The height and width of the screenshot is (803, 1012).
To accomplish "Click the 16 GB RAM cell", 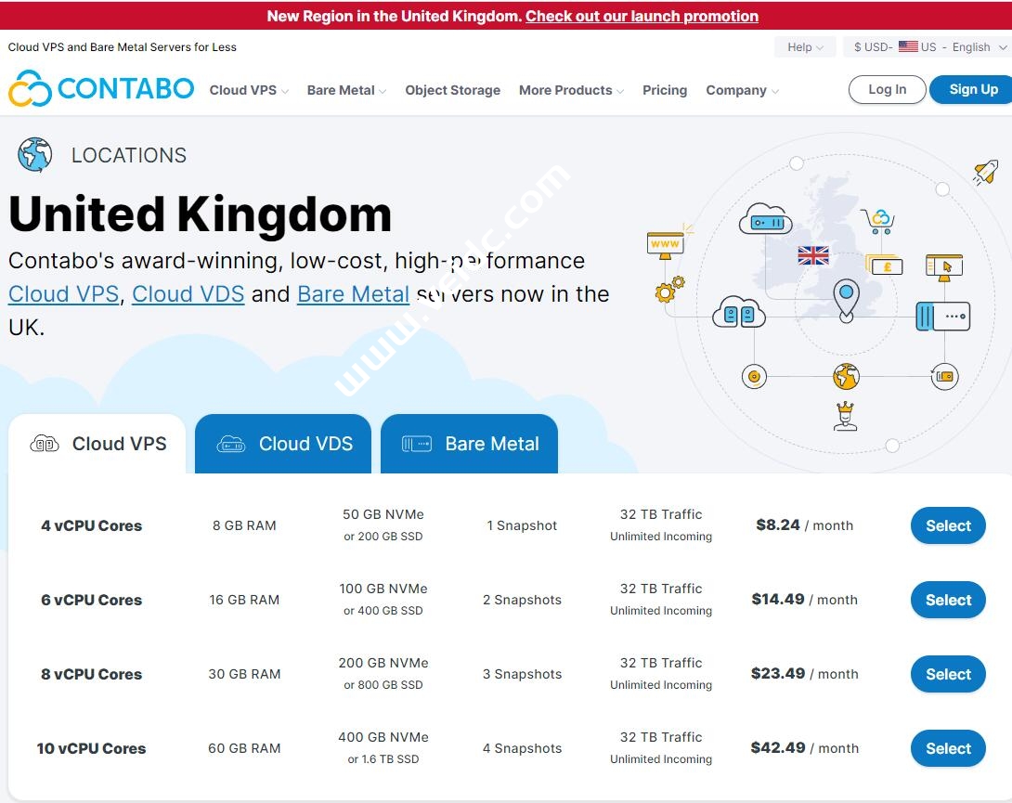I will pos(244,600).
